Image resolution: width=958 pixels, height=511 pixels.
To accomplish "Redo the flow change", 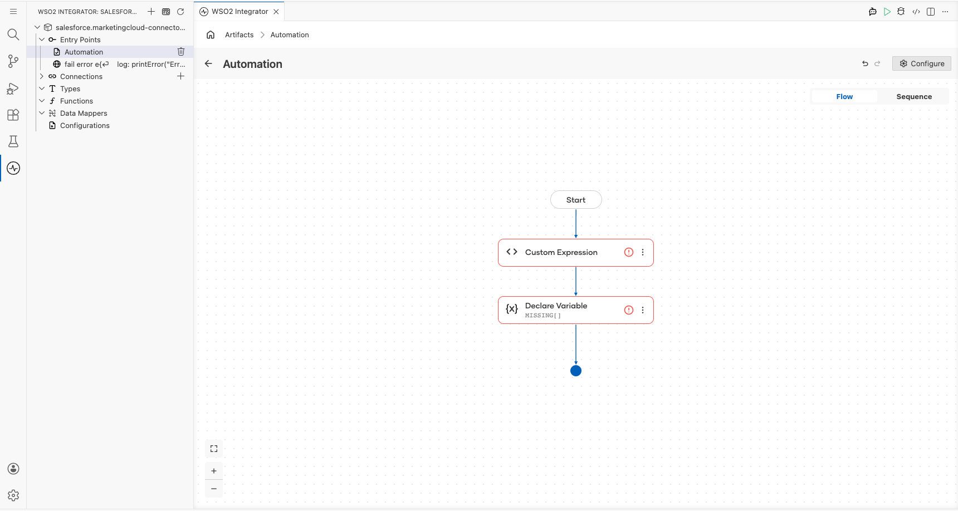I will click(877, 63).
